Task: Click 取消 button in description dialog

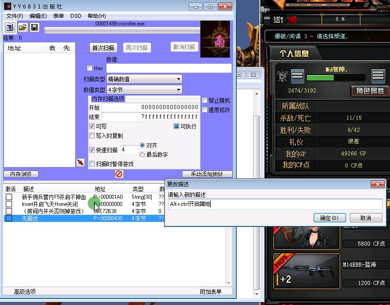Action: click(x=366, y=218)
